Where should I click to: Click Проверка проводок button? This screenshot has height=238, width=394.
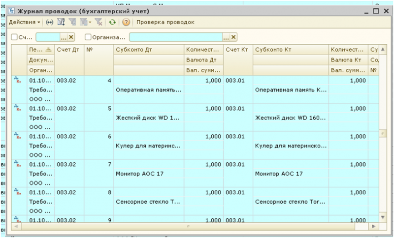pos(165,22)
